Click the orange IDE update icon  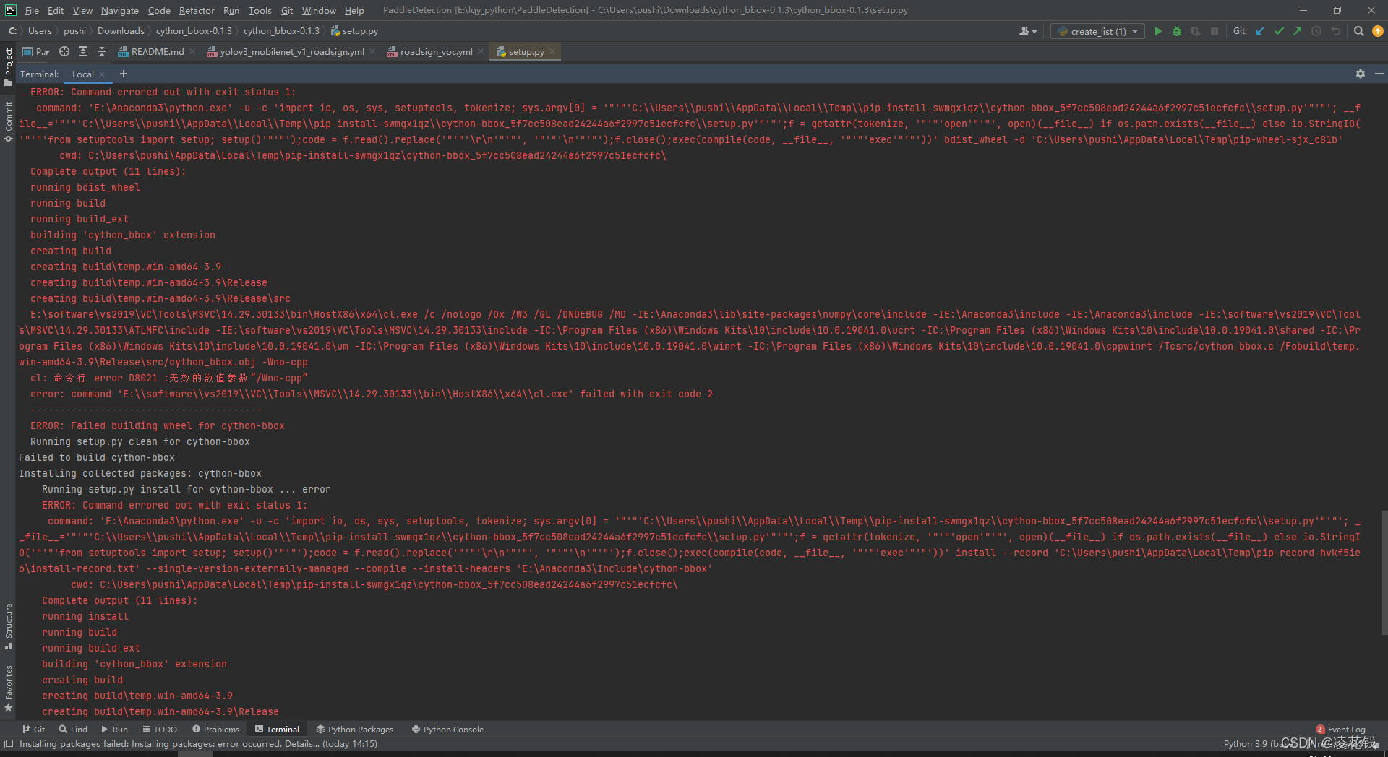[1377, 31]
